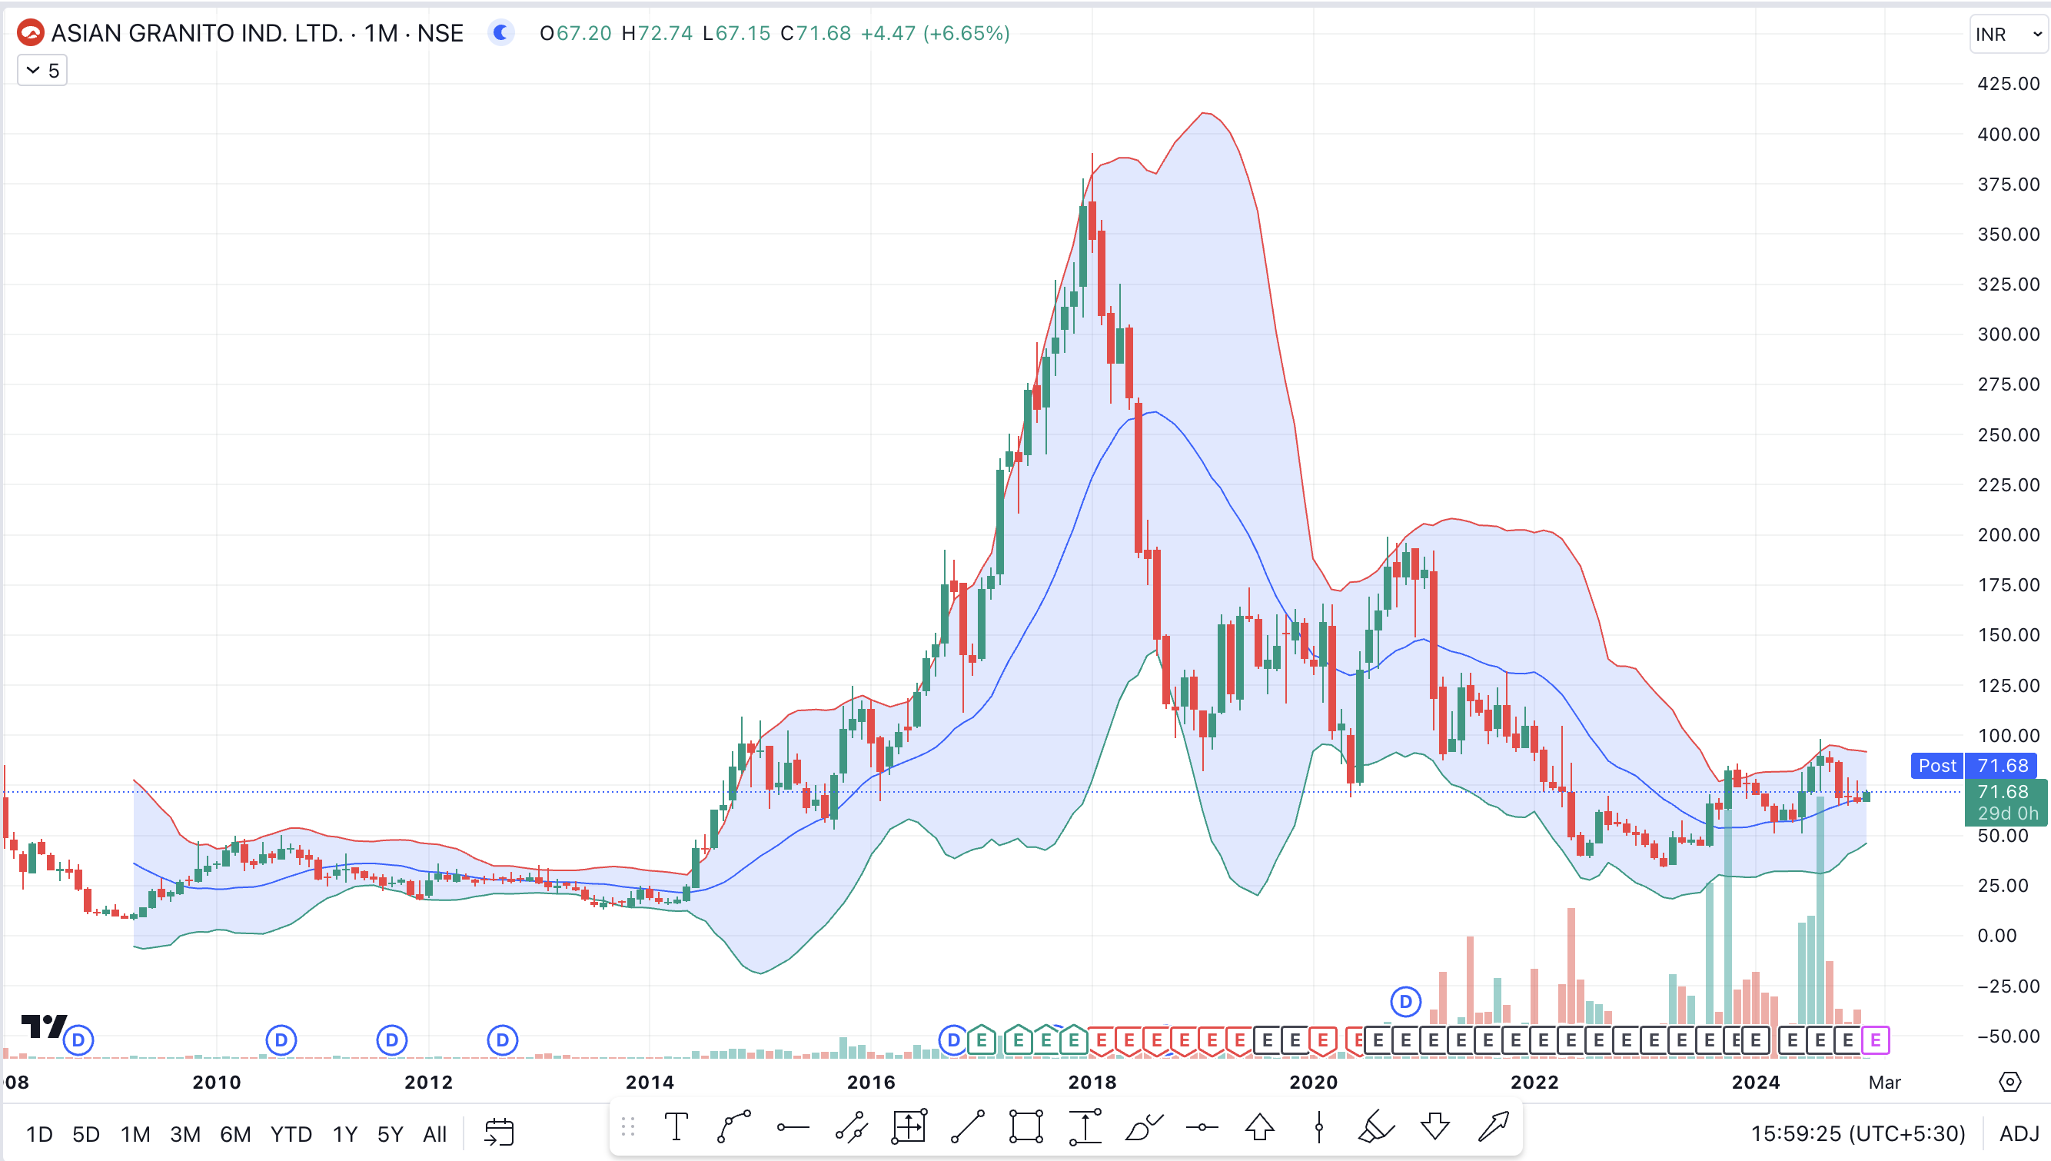Click the 2018 time axis label

click(1092, 1082)
